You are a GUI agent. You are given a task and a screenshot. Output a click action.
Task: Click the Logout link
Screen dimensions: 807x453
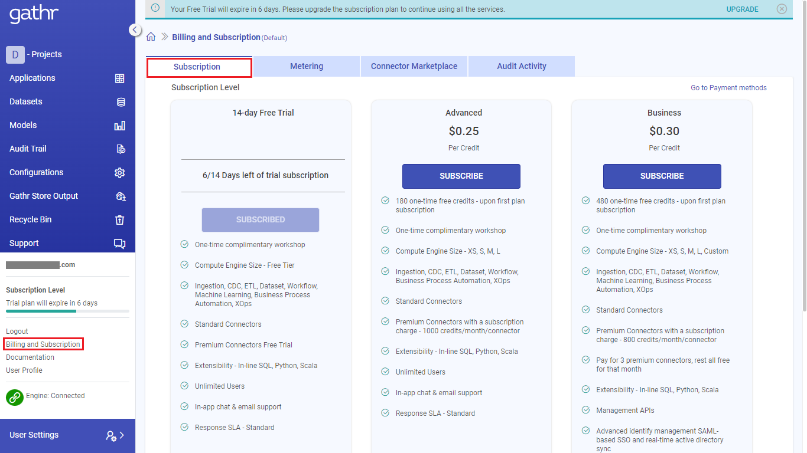pos(17,331)
